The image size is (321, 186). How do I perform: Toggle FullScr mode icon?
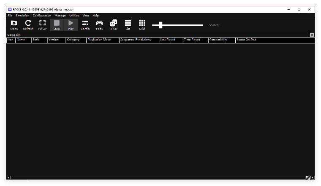(x=42, y=25)
